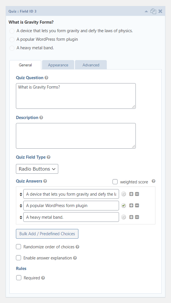Image resolution: width=171 pixels, height=303 pixels.
Task: Remove the "A heavy metal band" answer row
Action: (x=137, y=217)
